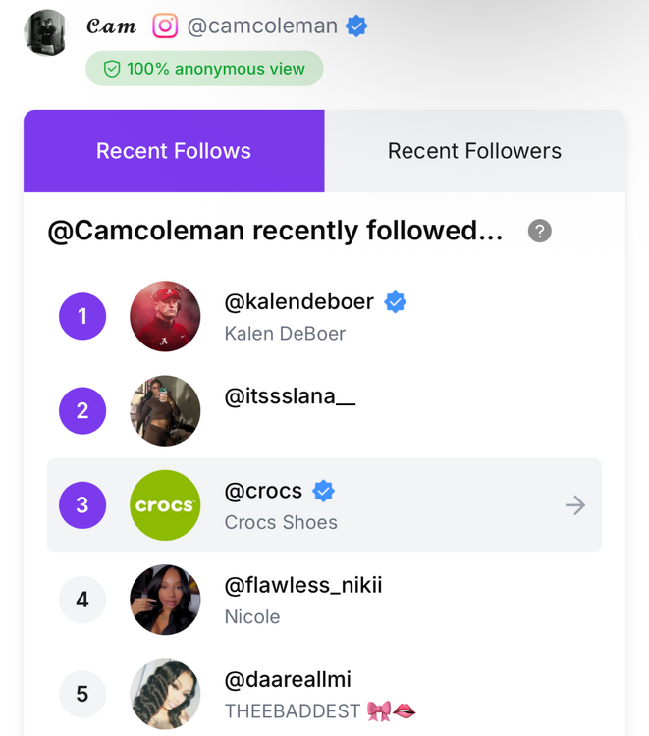649x736 pixels.
Task: Open the @kalendeboer profile link
Action: coord(299,302)
